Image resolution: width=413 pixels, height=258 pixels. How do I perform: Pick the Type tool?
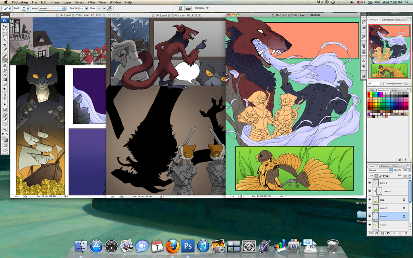[5, 100]
